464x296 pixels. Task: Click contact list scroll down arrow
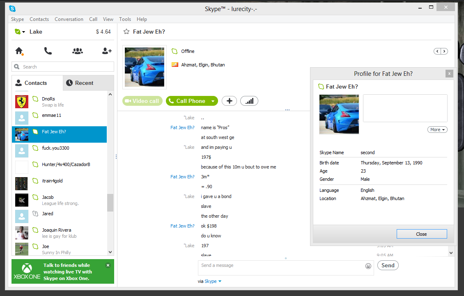110,252
